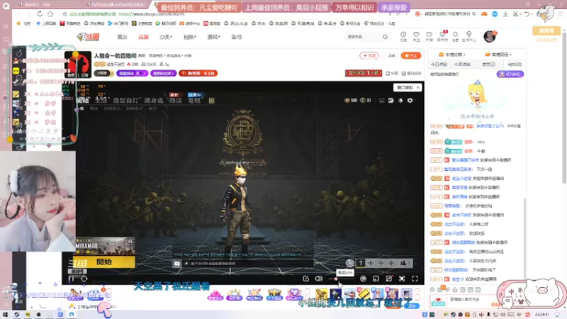This screenshot has width=567, height=319.
Task: Reload the stream with the refresh icon
Action: coord(84,279)
